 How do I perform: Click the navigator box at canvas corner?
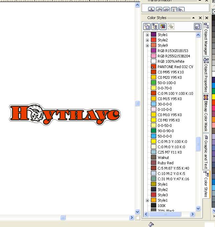point(138,217)
